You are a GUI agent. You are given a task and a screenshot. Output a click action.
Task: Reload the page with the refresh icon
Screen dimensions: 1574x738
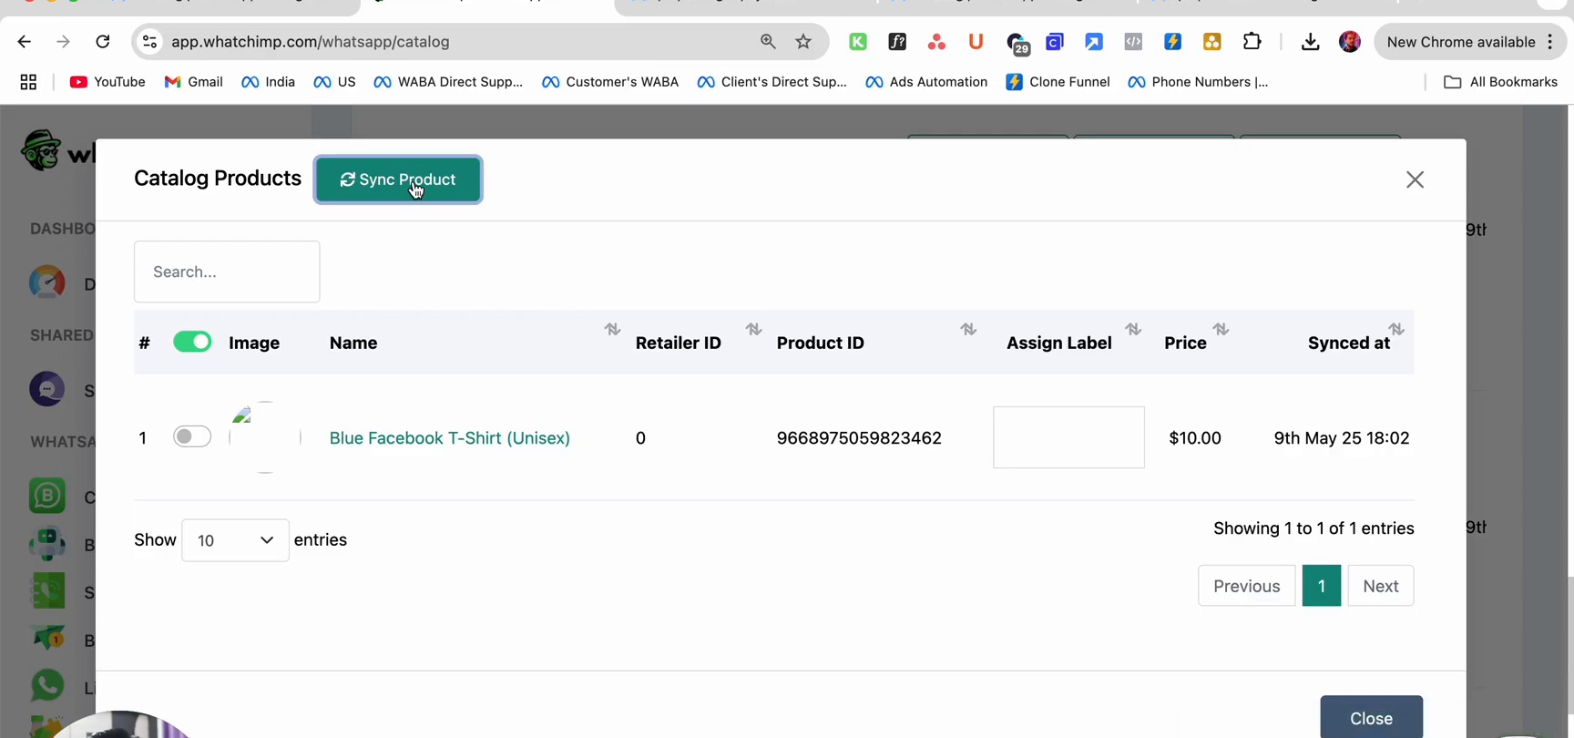(x=103, y=42)
